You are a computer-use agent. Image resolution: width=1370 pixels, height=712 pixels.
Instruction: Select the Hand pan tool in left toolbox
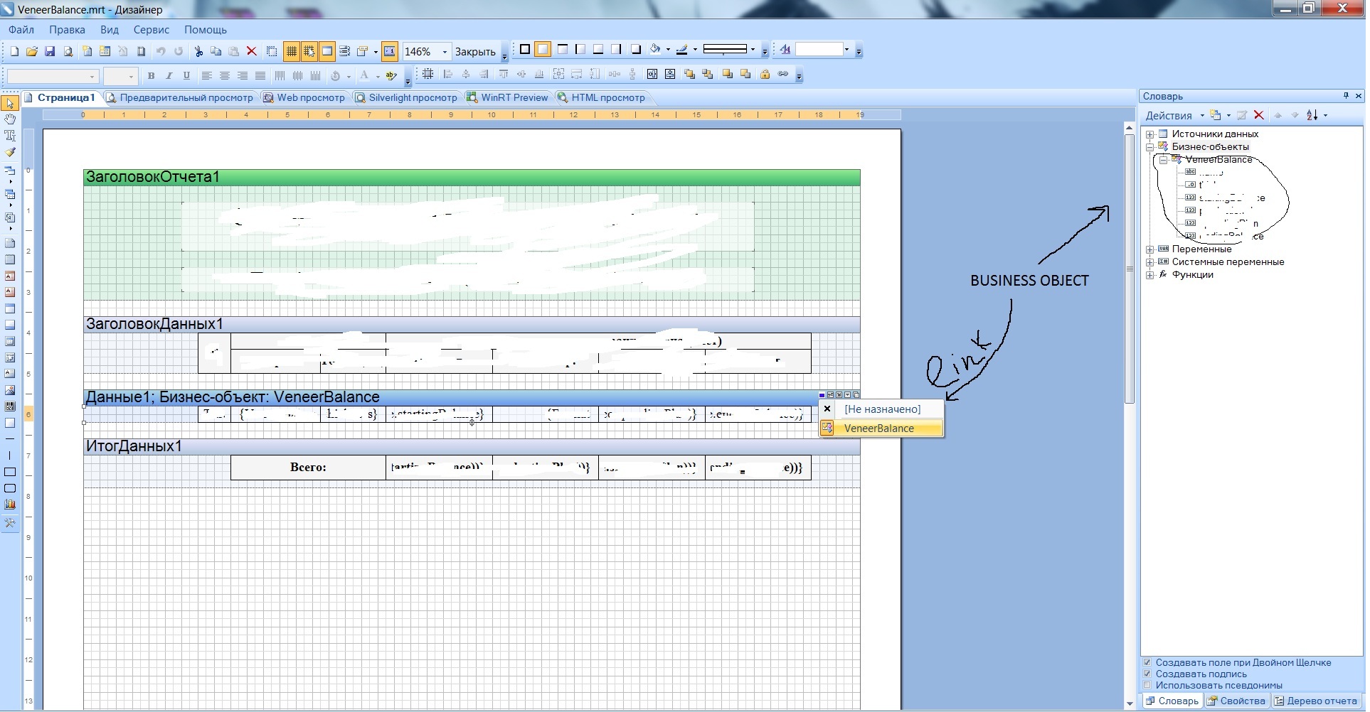(x=10, y=119)
